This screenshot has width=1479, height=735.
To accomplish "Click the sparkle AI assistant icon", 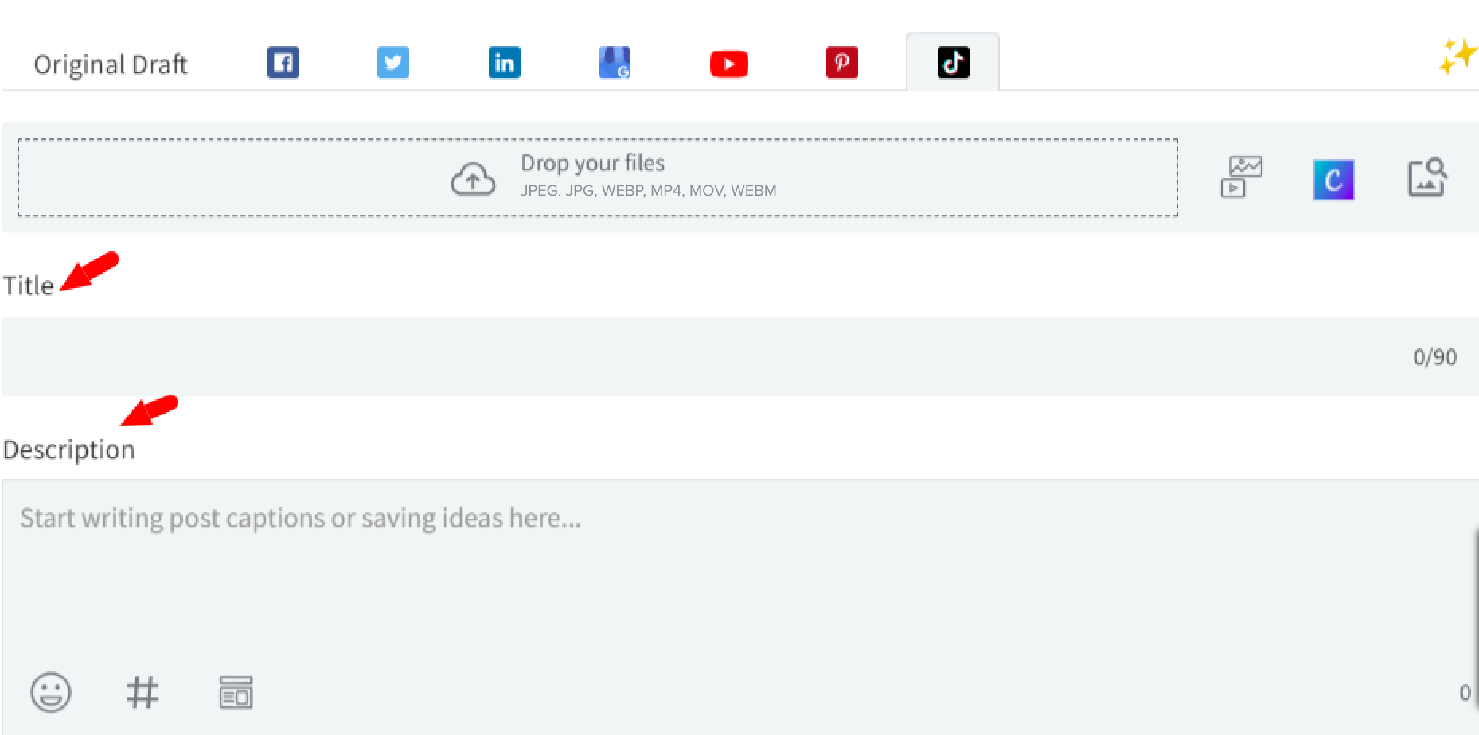I will pos(1456,56).
